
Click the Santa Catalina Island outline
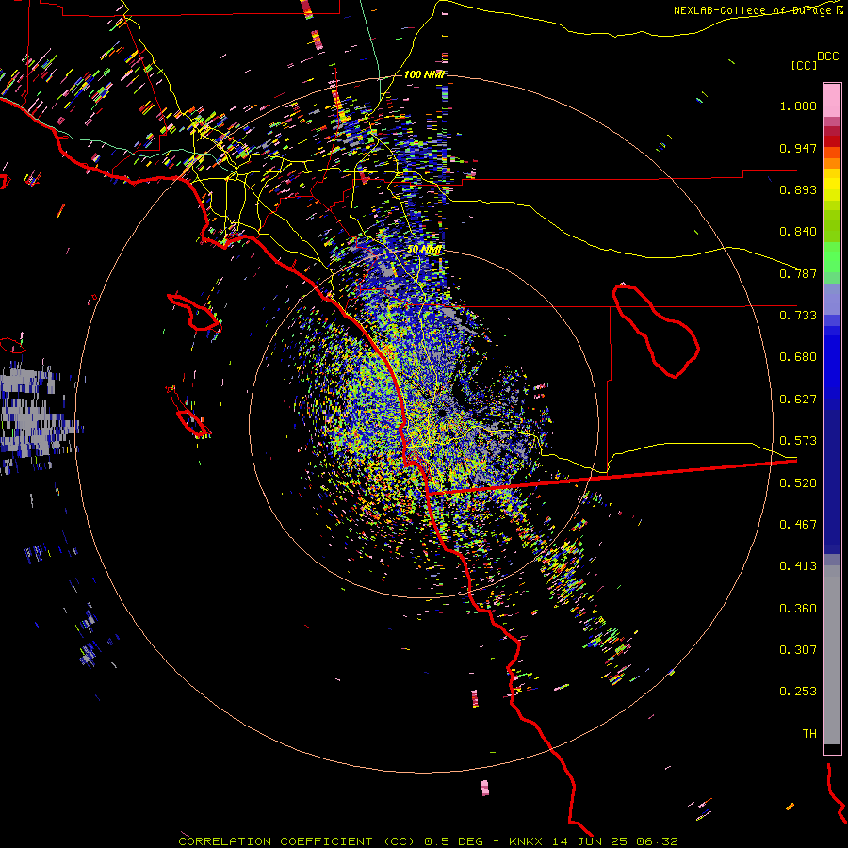click(x=194, y=313)
